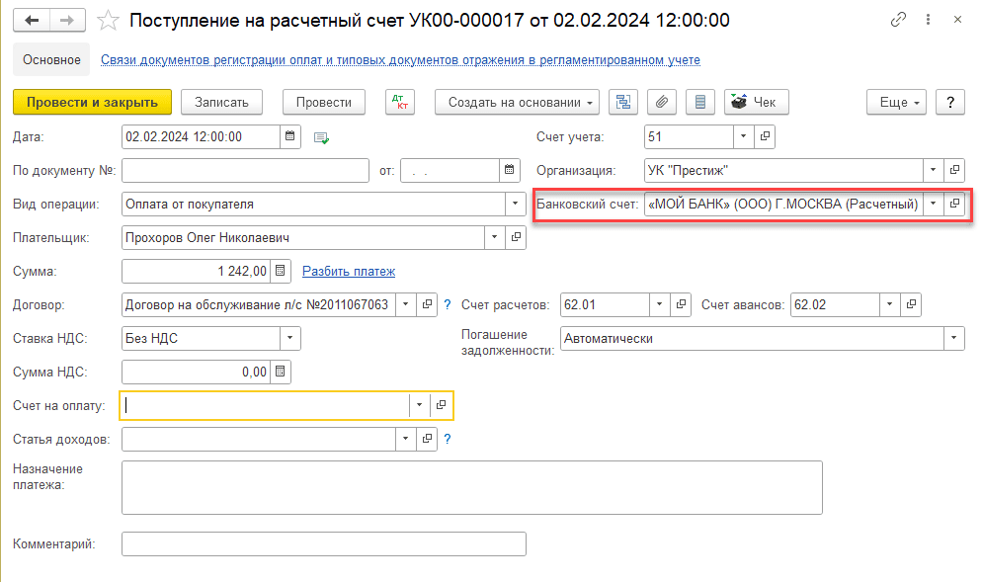This screenshot has width=982, height=582.
Task: Expand Счет авансов dropdown
Action: click(x=890, y=304)
